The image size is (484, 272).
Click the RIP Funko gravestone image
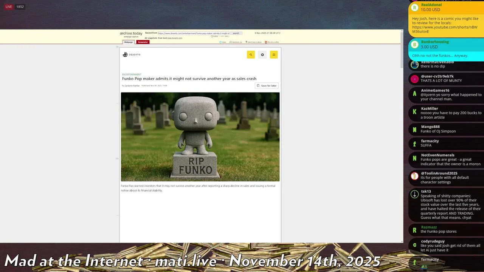(x=200, y=137)
